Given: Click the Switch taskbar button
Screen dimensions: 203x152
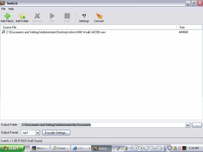Looking at the screenshot, I should (101, 148).
